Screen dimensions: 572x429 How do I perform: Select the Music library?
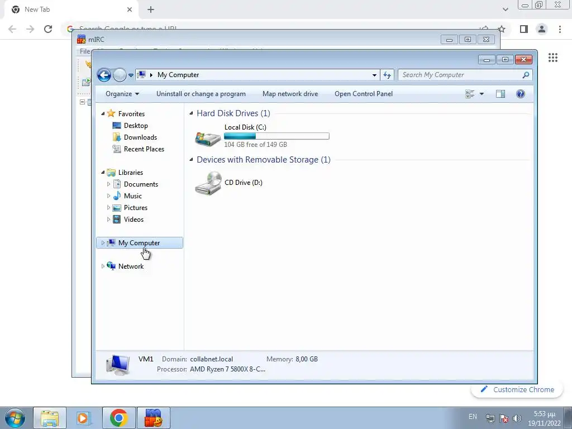tap(133, 196)
